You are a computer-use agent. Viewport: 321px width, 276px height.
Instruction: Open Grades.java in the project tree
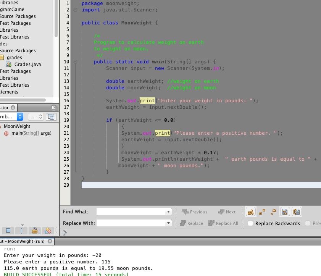[27, 65]
